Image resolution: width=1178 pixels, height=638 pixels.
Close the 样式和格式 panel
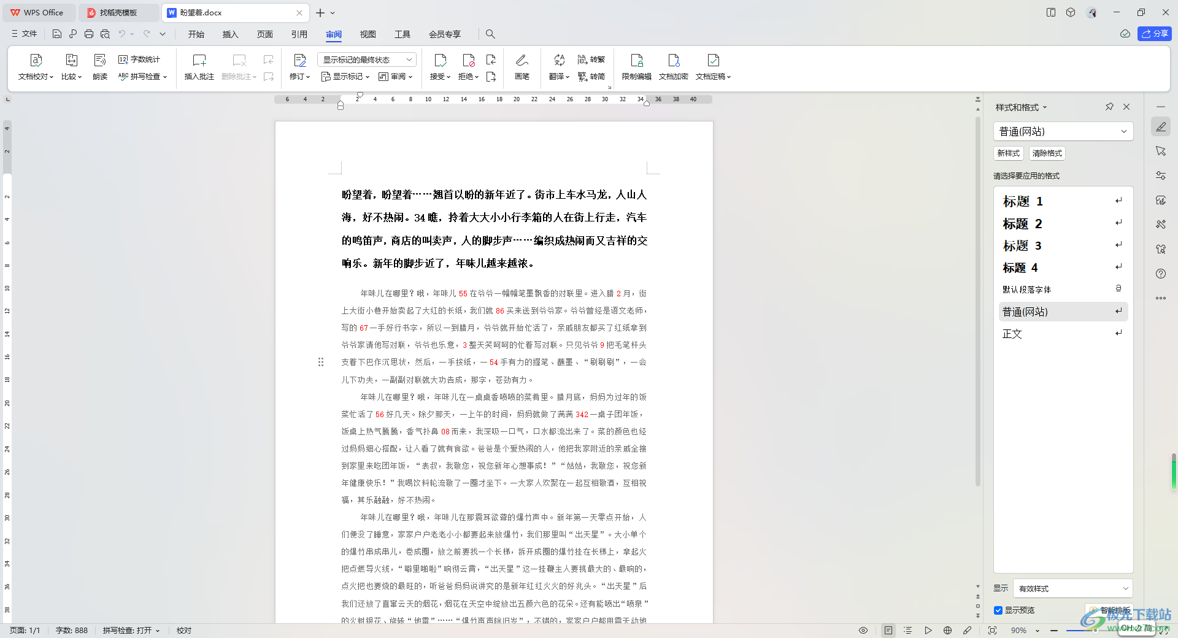point(1126,107)
